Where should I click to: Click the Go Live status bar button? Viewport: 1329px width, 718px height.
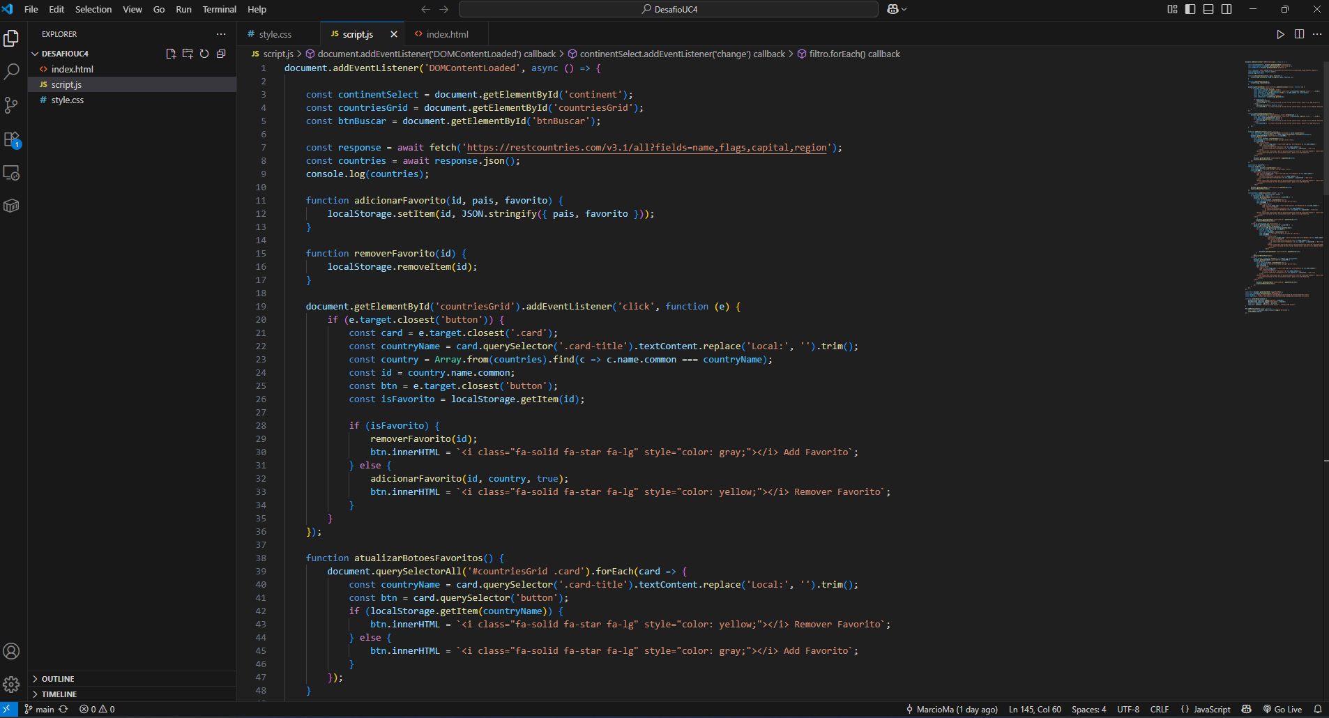pos(1282,709)
